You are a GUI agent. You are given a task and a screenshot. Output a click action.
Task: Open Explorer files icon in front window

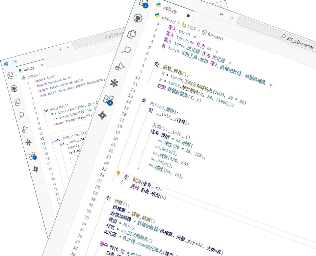[132, 34]
